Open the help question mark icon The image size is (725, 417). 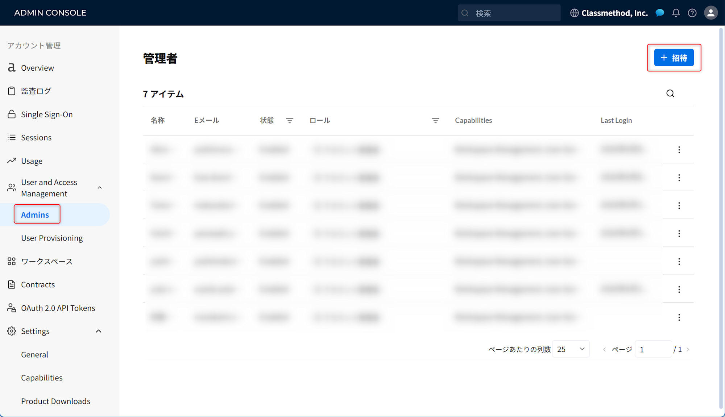click(692, 13)
